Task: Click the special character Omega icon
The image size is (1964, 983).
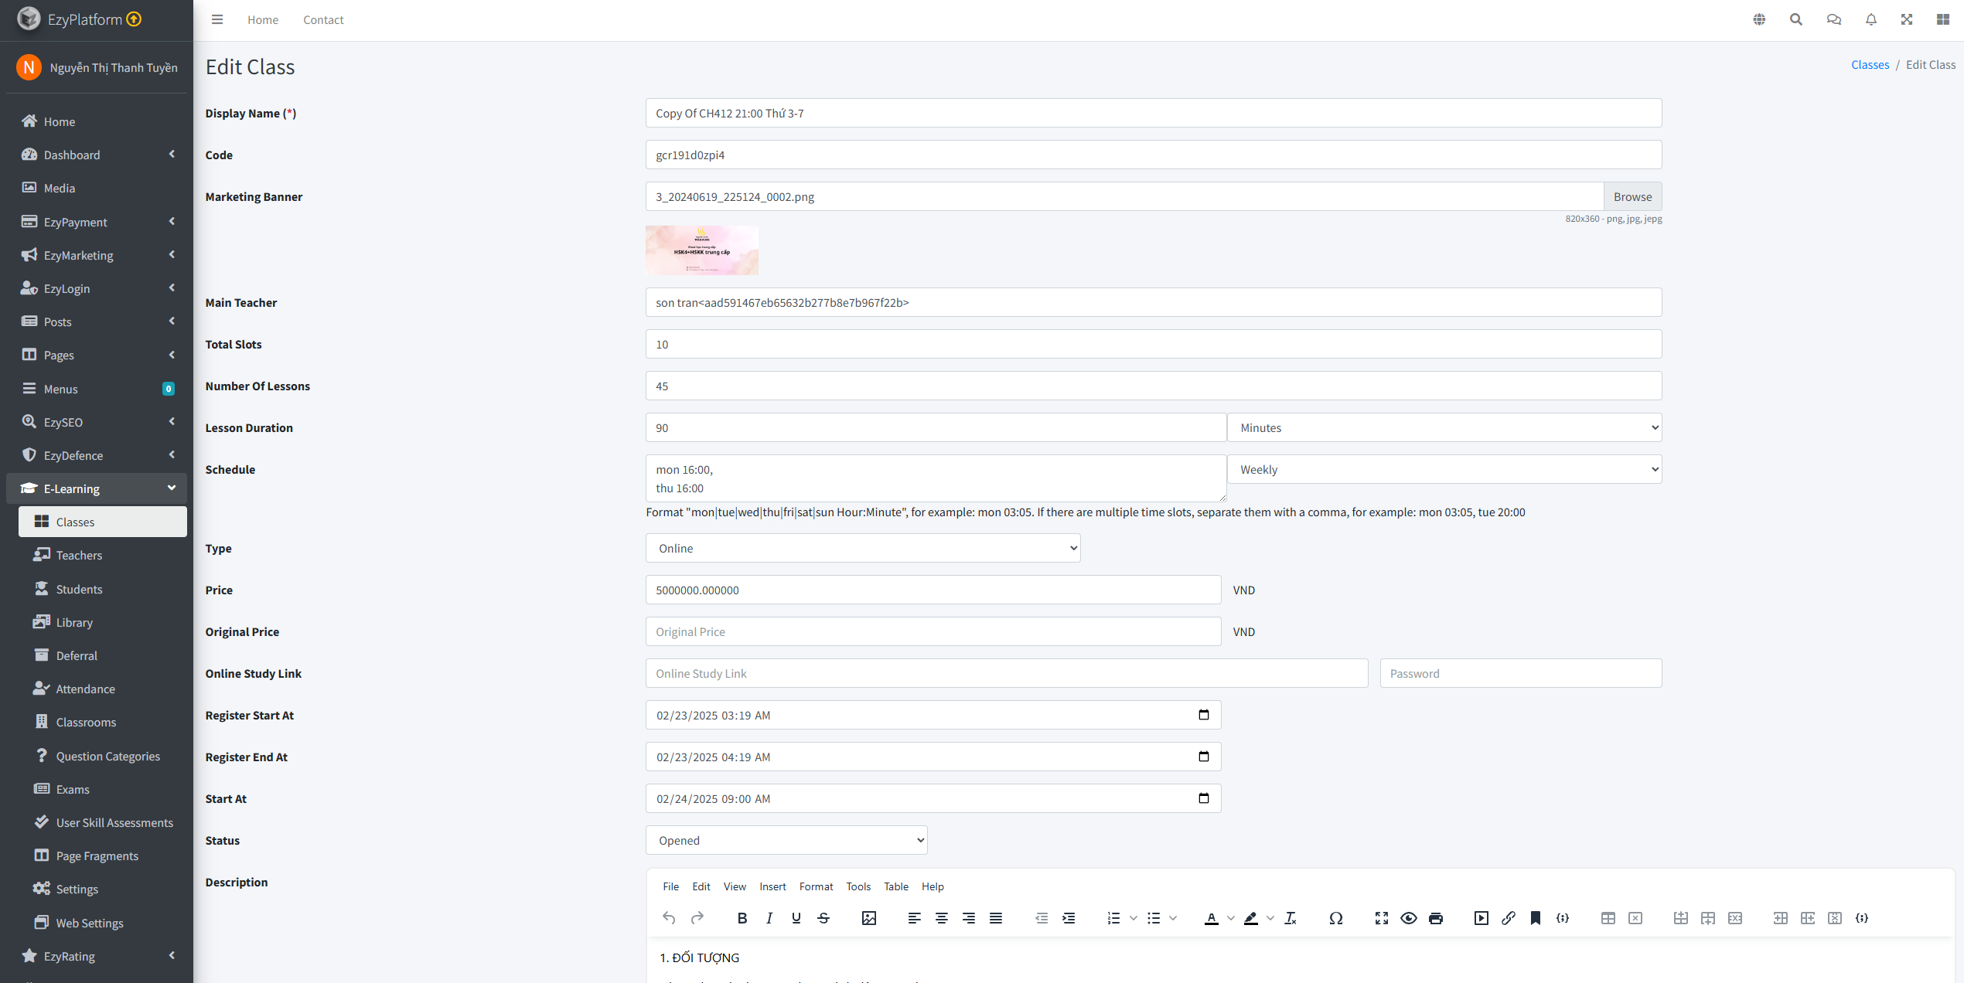Action: (1335, 918)
